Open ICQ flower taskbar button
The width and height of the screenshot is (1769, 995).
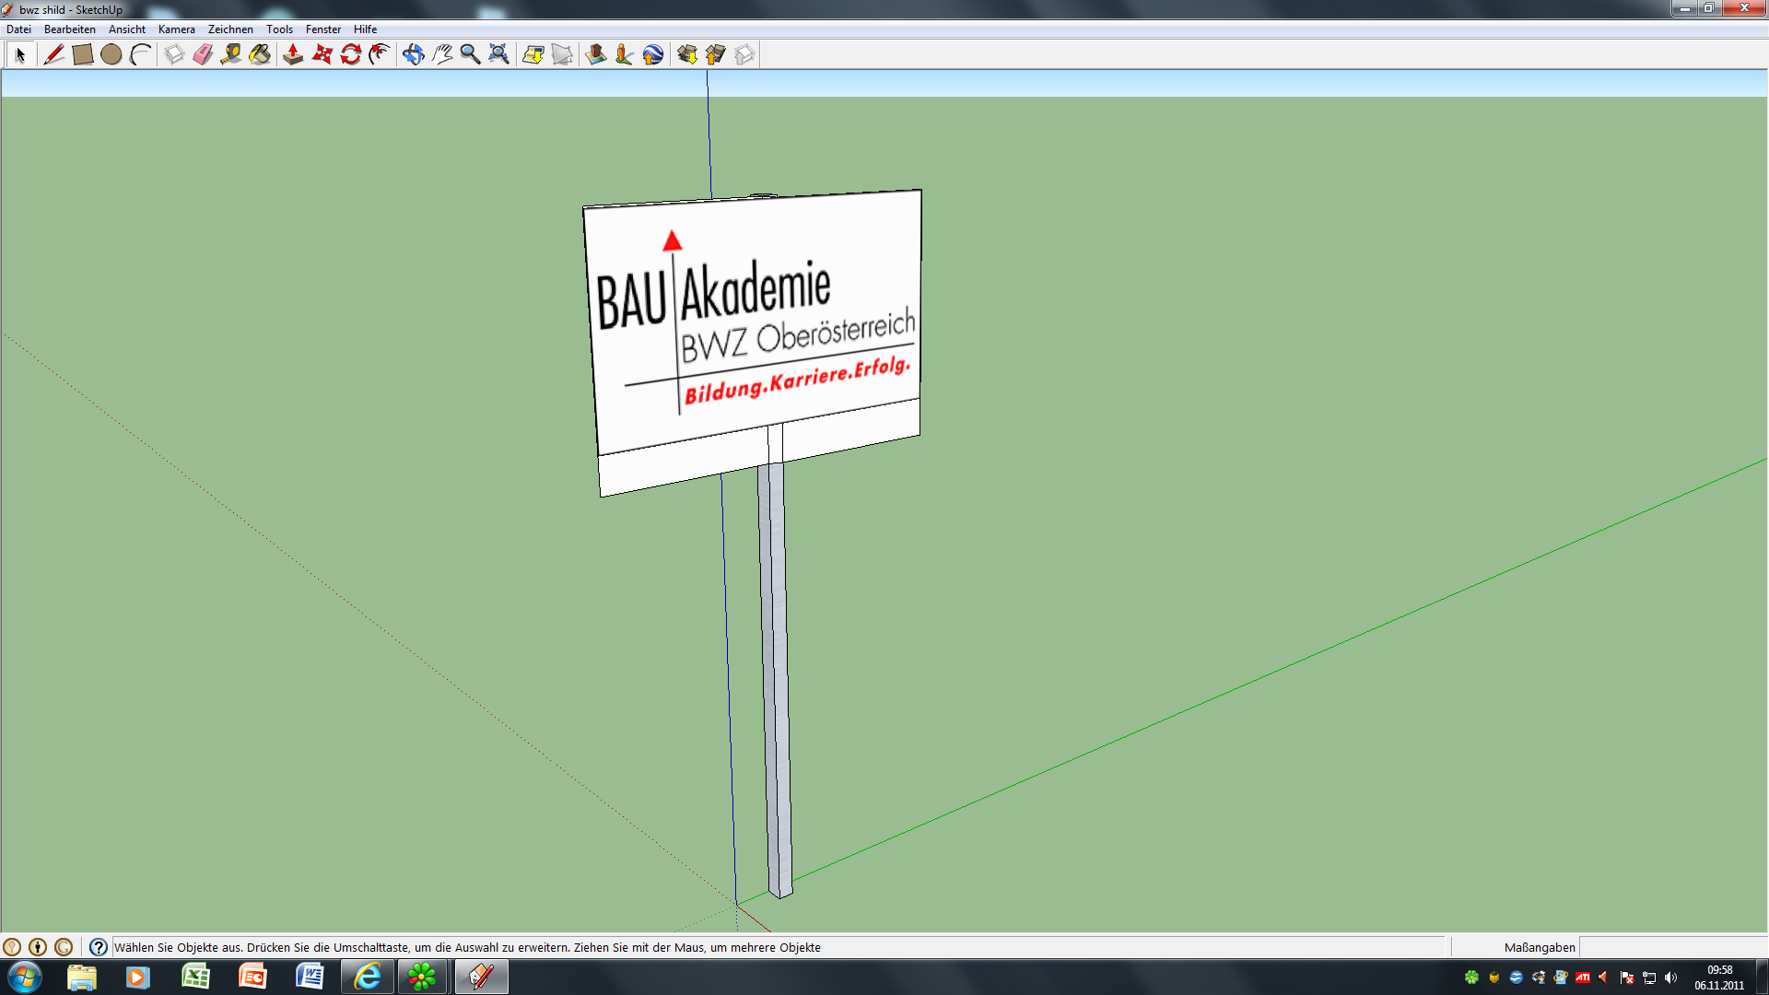[423, 977]
